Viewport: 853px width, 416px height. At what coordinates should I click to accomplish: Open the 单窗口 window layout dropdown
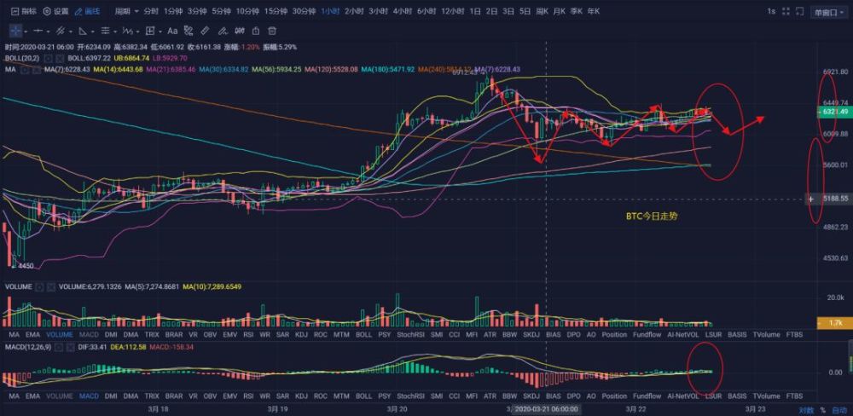[828, 12]
